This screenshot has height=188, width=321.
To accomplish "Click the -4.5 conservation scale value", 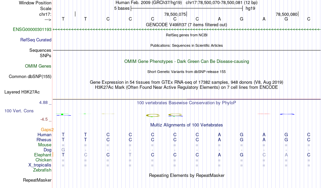I will click(x=44, y=119).
